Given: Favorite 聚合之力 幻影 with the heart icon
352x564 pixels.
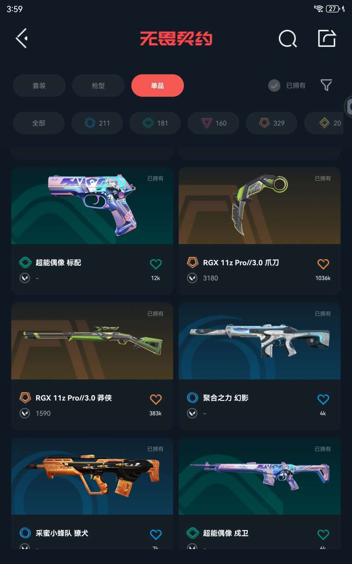Looking at the screenshot, I should [323, 399].
